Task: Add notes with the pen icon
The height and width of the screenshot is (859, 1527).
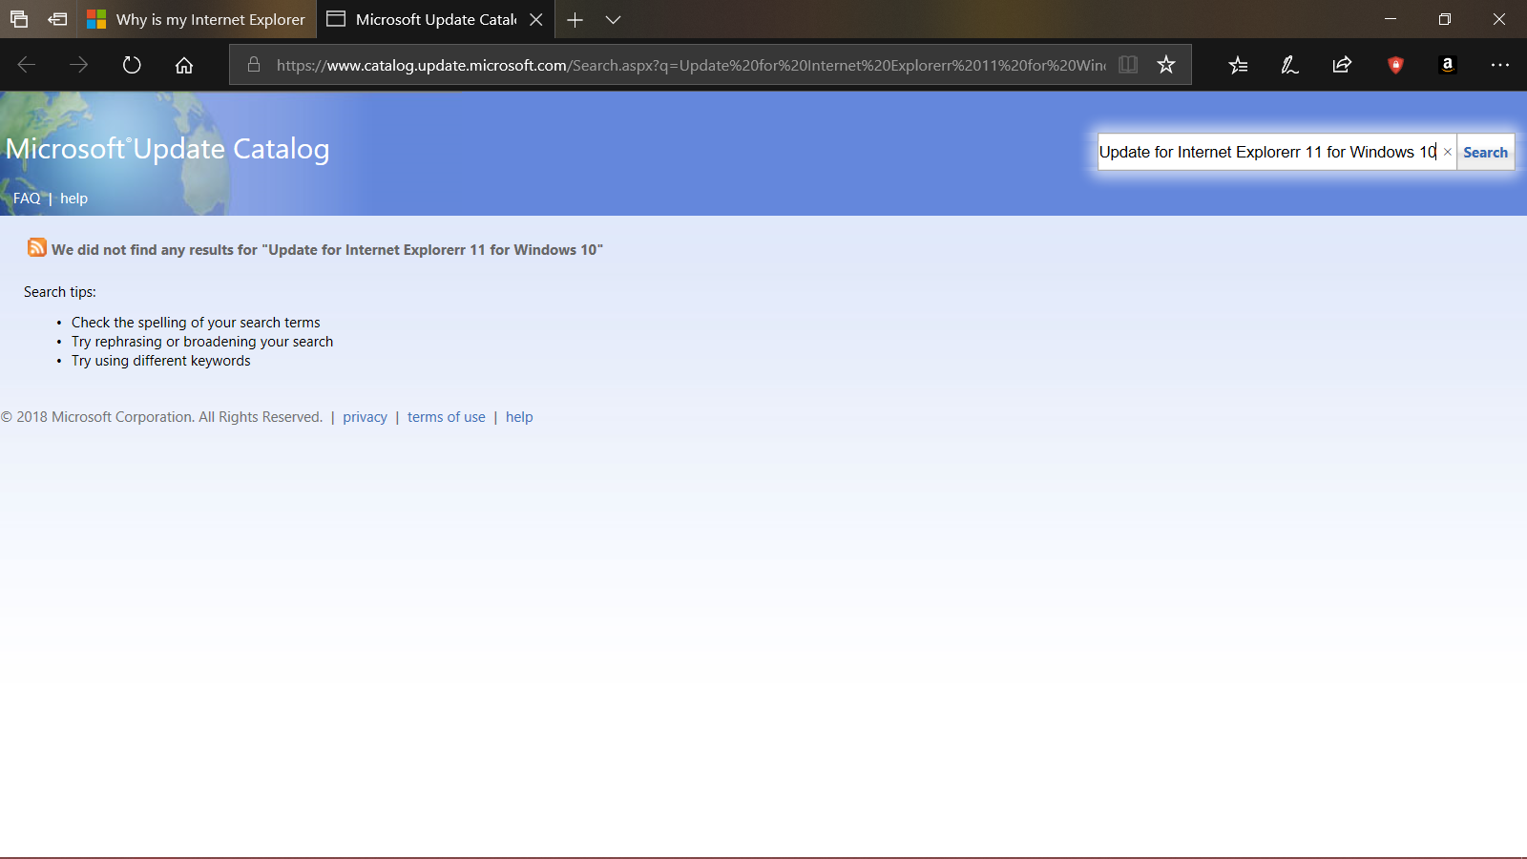Action: pos(1289,65)
